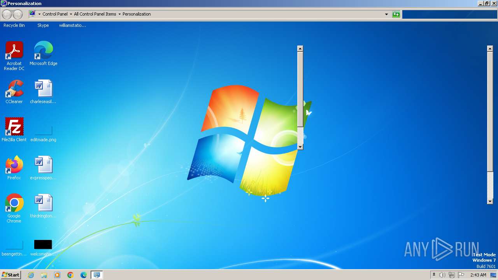Select the Google Chrome desktop shortcut
This screenshot has width=498, height=280.
click(x=14, y=208)
